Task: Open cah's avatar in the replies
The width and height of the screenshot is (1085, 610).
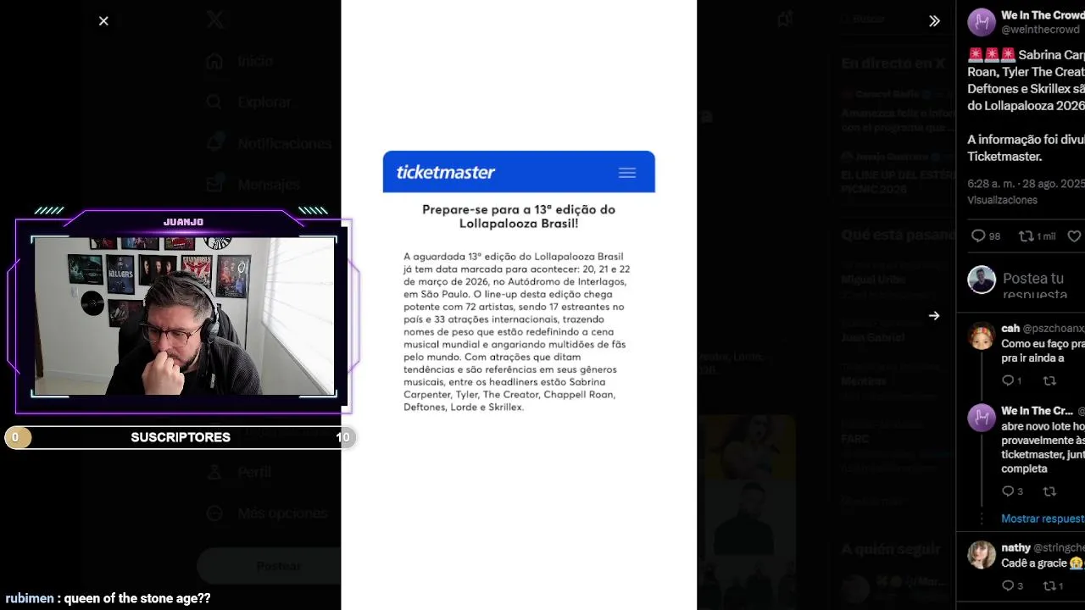Action: (982, 336)
